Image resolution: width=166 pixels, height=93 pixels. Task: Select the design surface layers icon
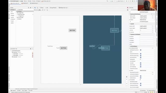pos(35,8)
